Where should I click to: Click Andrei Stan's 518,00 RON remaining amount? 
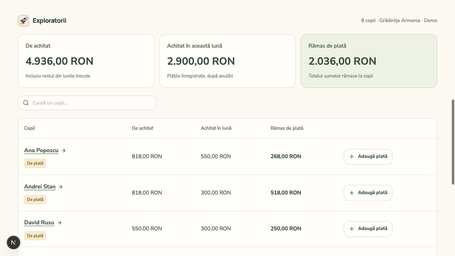(x=286, y=193)
